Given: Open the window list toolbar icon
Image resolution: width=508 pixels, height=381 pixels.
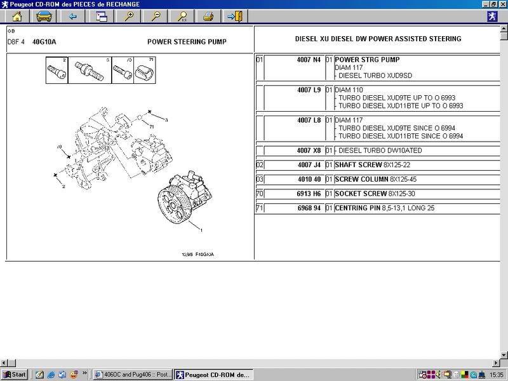Looking at the screenshot, I should [x=102, y=17].
